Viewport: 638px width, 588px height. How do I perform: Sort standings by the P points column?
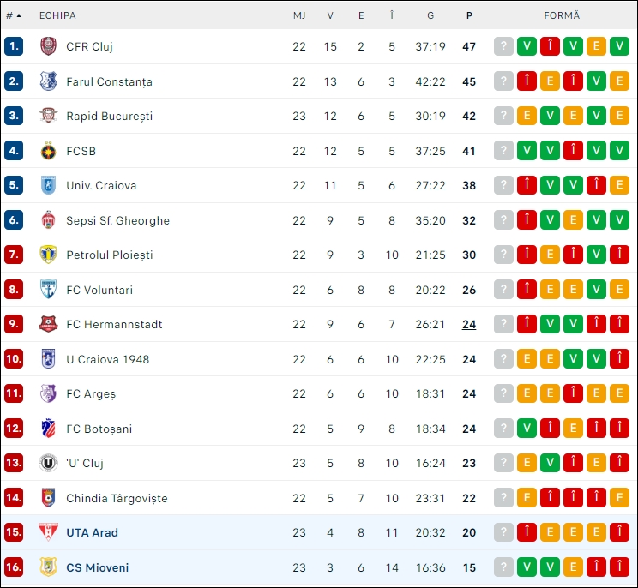click(469, 15)
